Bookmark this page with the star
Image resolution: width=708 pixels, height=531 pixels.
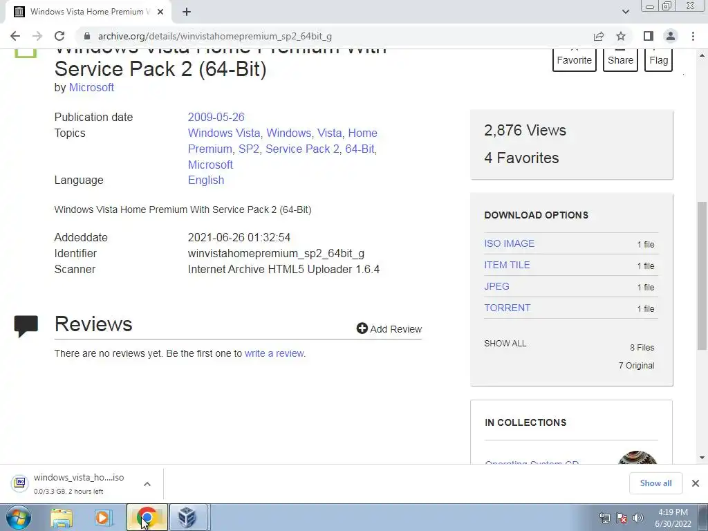(x=621, y=36)
